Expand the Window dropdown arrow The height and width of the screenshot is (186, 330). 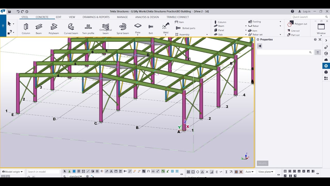click(x=321, y=36)
